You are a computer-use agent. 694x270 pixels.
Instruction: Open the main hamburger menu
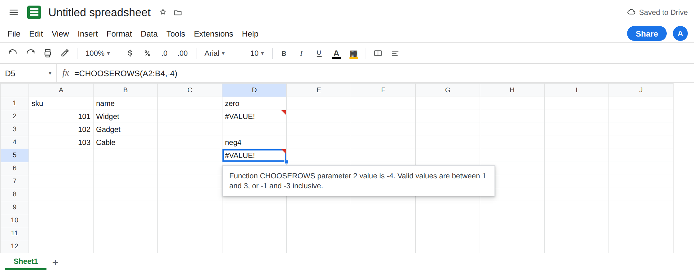[14, 12]
